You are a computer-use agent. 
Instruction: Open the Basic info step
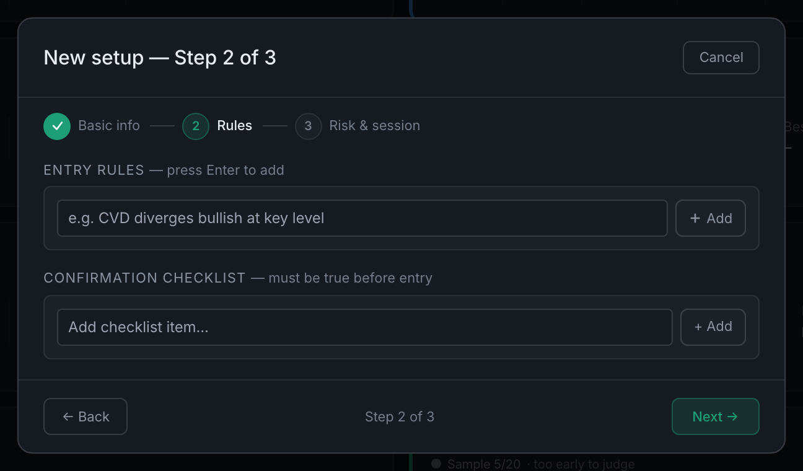(x=109, y=126)
